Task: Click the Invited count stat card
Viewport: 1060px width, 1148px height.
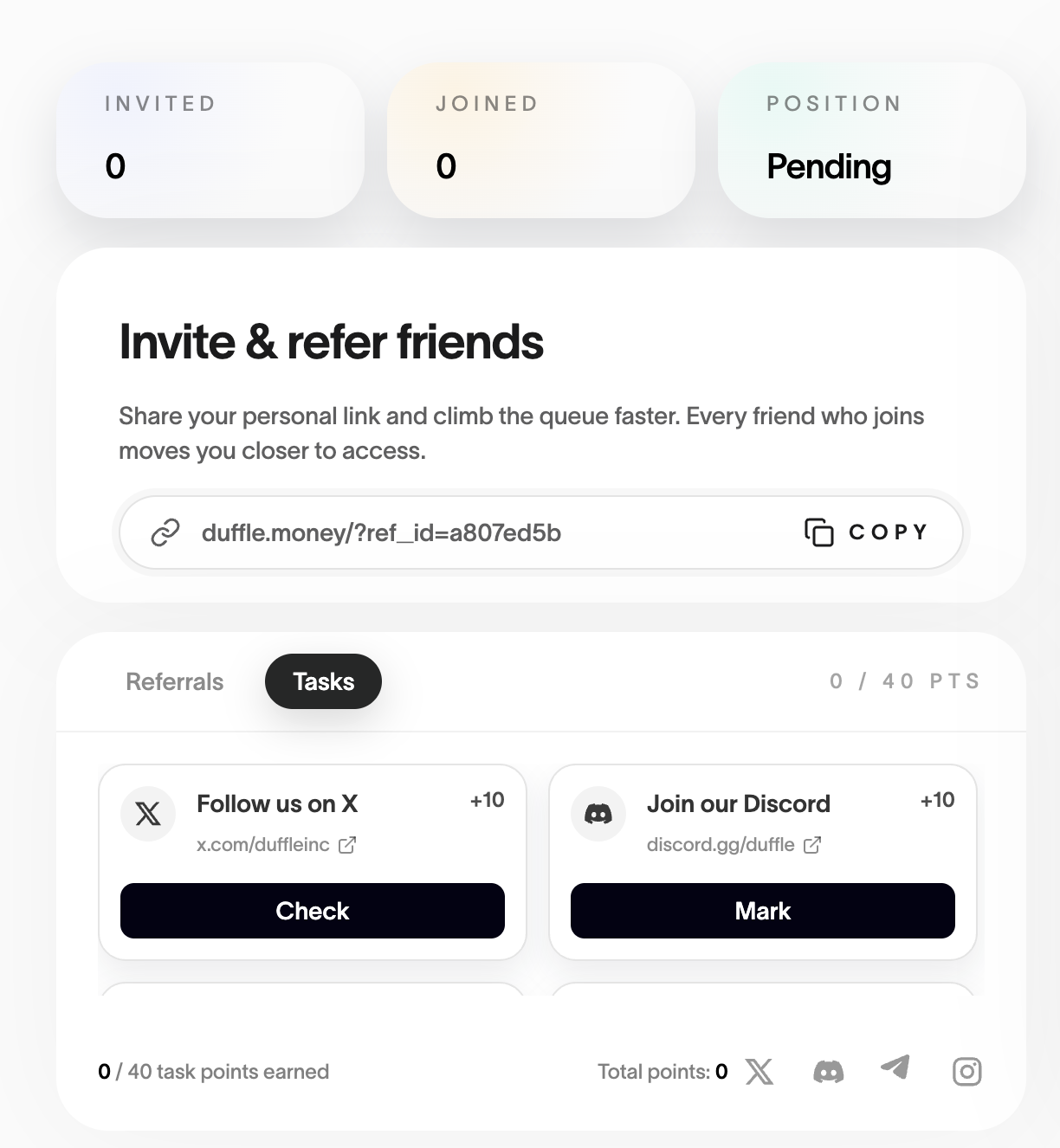Action: coord(210,140)
